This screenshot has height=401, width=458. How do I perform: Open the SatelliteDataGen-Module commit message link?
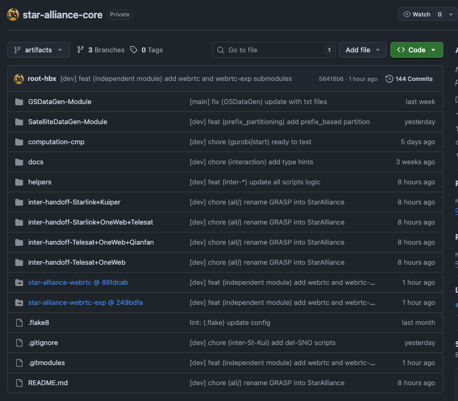coord(280,122)
